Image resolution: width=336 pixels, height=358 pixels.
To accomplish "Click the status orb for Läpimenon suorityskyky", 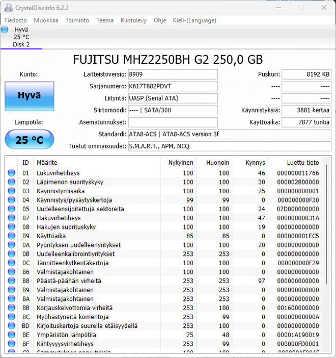I will point(11,182).
